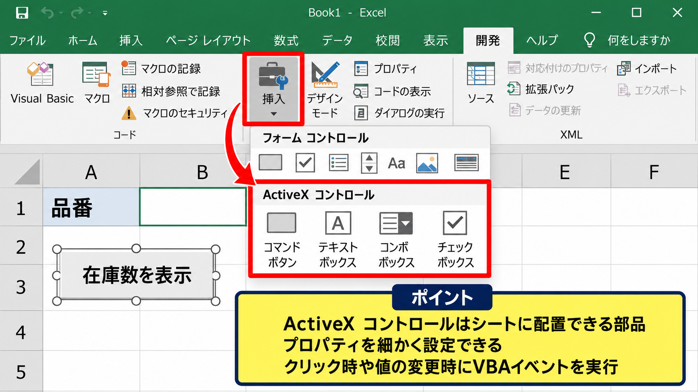The height and width of the screenshot is (392, 698).
Task: Open the プロパティ properties pane
Action: 385,68
